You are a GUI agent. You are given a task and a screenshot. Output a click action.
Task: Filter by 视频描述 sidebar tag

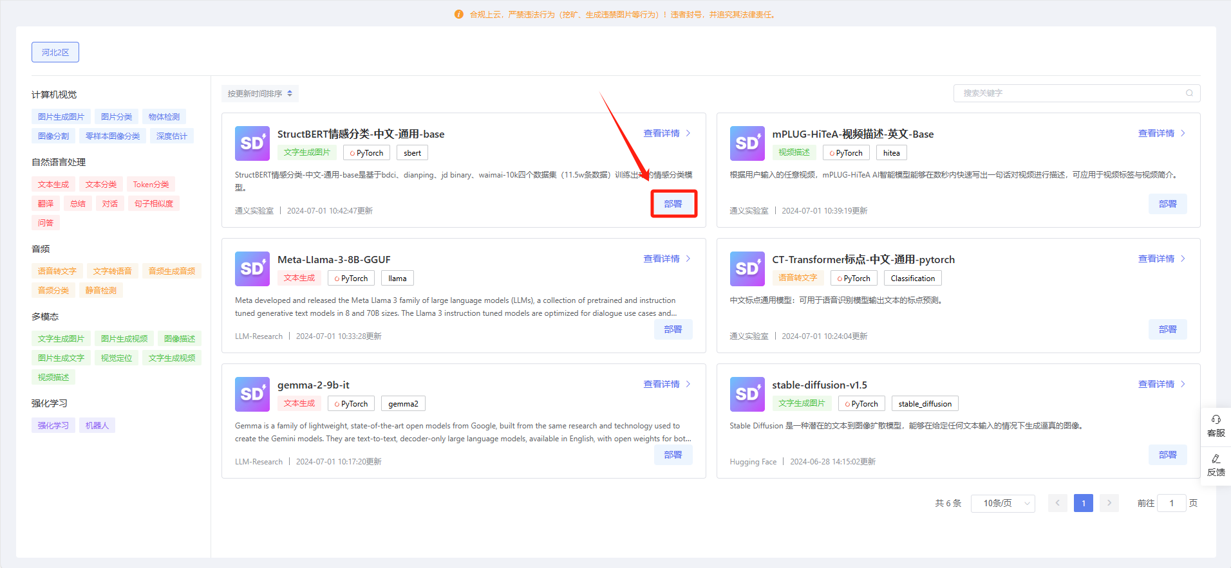pyautogui.click(x=53, y=378)
